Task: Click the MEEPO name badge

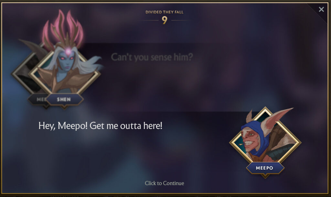Action: click(265, 168)
